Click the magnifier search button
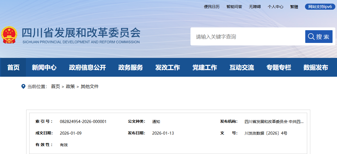This screenshot has height=154, width=337. point(319,37)
